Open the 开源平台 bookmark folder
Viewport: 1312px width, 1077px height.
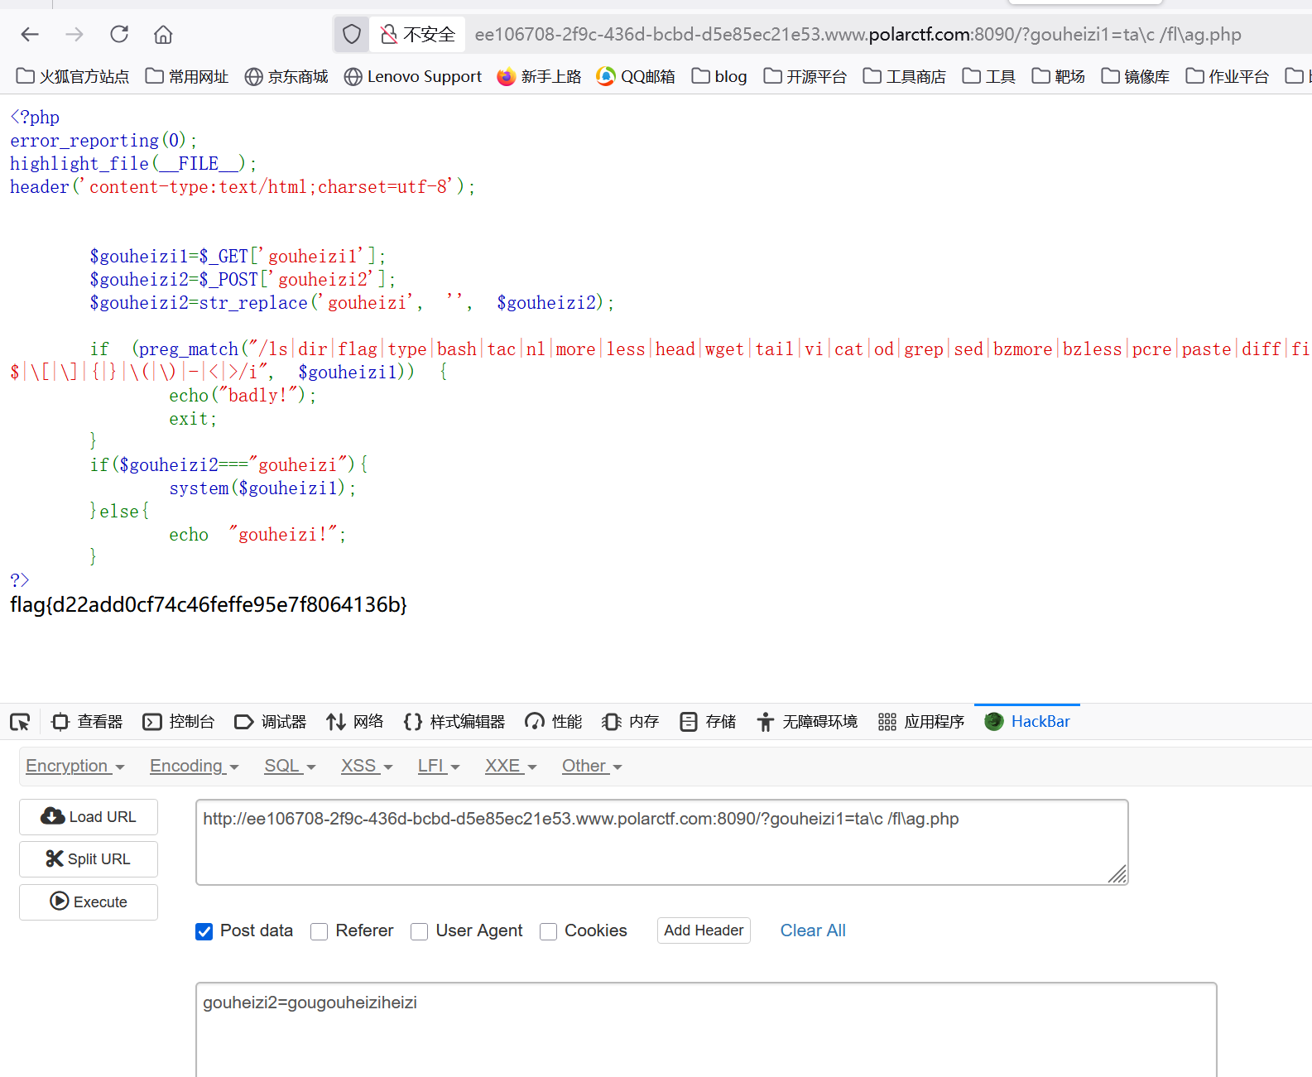(805, 76)
